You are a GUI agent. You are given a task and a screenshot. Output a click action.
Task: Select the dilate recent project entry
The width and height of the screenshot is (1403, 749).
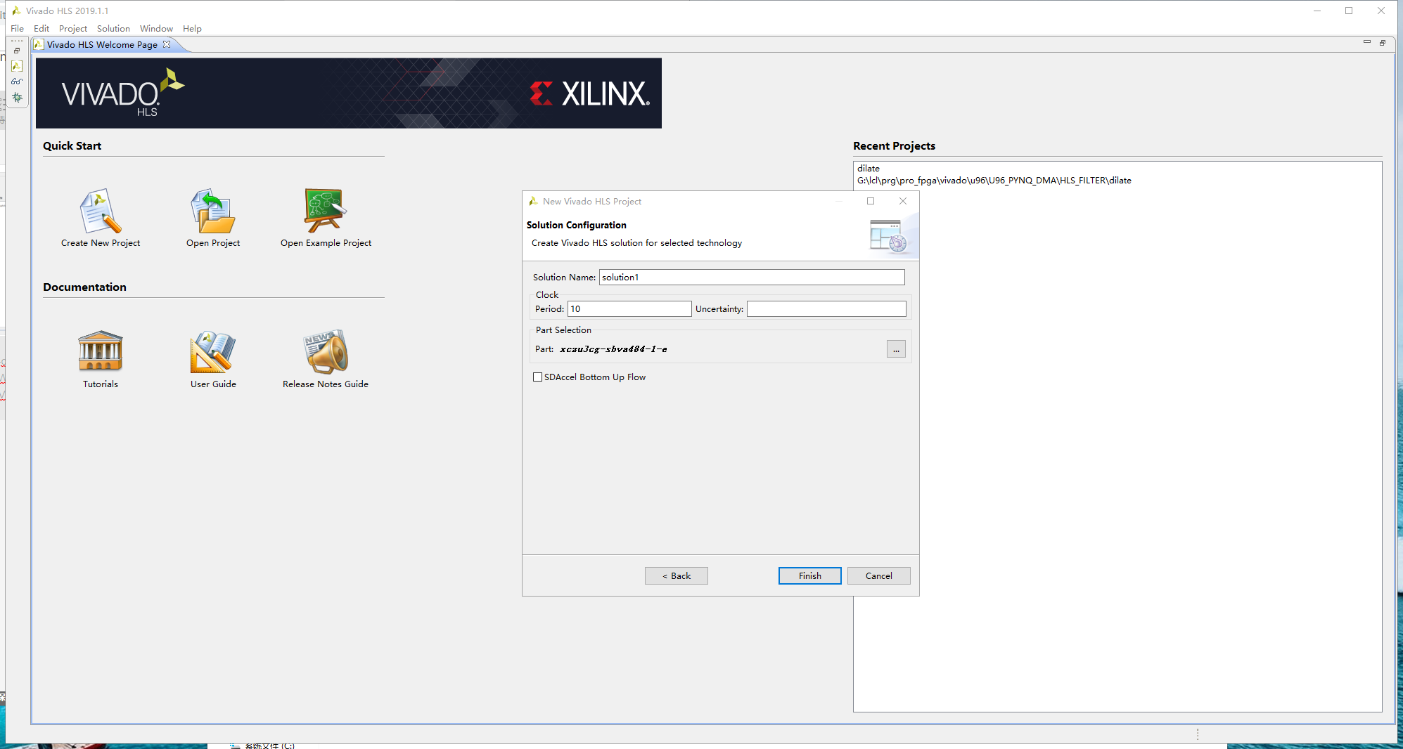point(869,169)
